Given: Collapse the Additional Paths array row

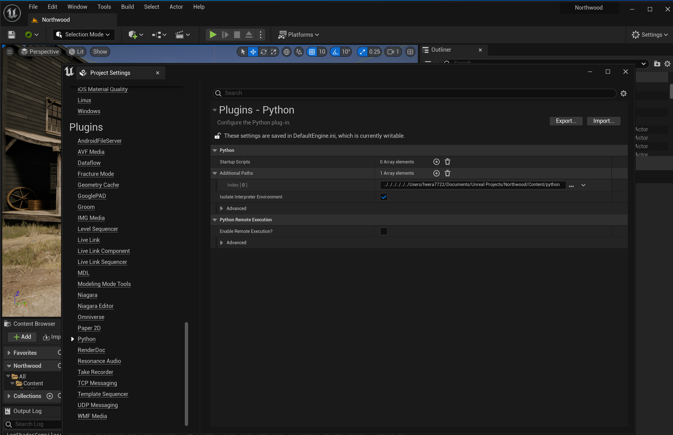Looking at the screenshot, I should (214, 173).
